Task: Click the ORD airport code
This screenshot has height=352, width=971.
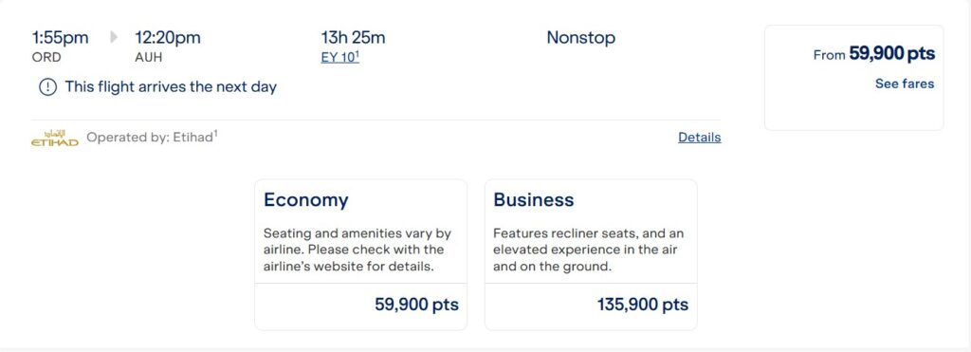Action: click(x=46, y=58)
